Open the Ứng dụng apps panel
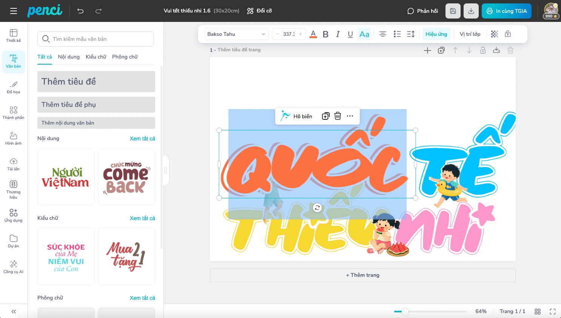The width and height of the screenshot is (561, 318). click(14, 216)
